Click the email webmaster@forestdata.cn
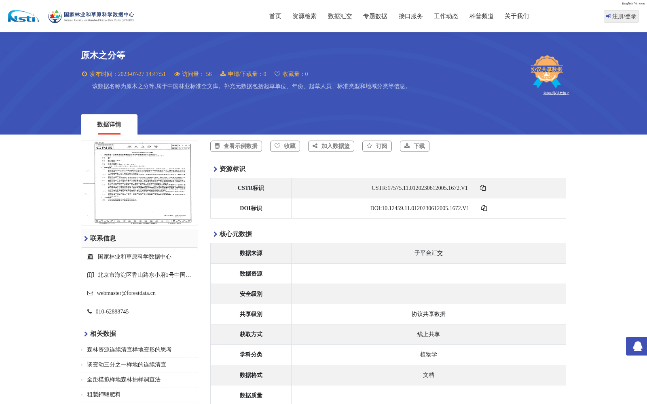647x404 pixels. (126, 293)
